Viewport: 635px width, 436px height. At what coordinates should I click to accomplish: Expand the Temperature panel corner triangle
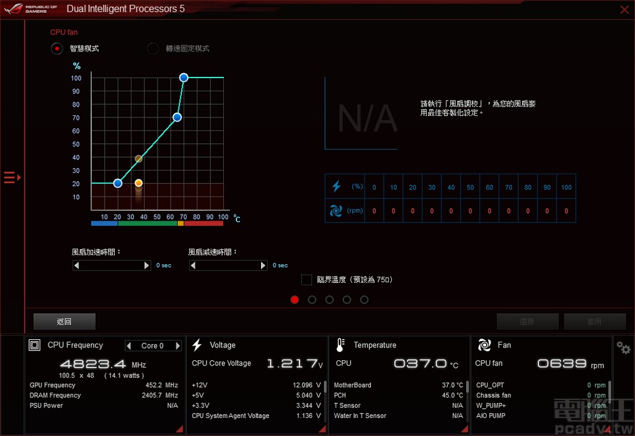point(465,429)
